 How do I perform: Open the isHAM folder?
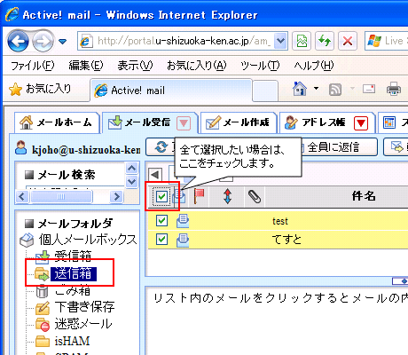[x=72, y=341]
